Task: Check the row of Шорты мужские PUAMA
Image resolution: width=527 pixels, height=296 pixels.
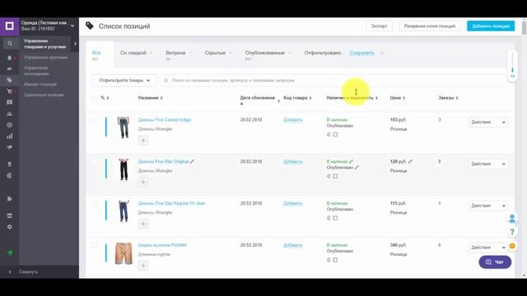Action: [x=94, y=245]
